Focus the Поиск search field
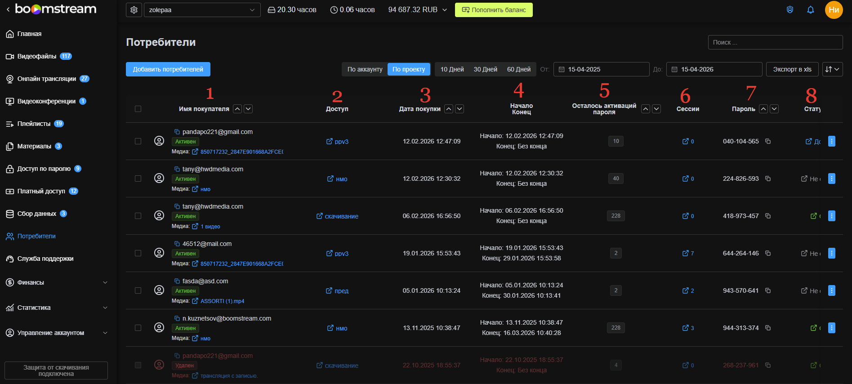 (x=776, y=42)
